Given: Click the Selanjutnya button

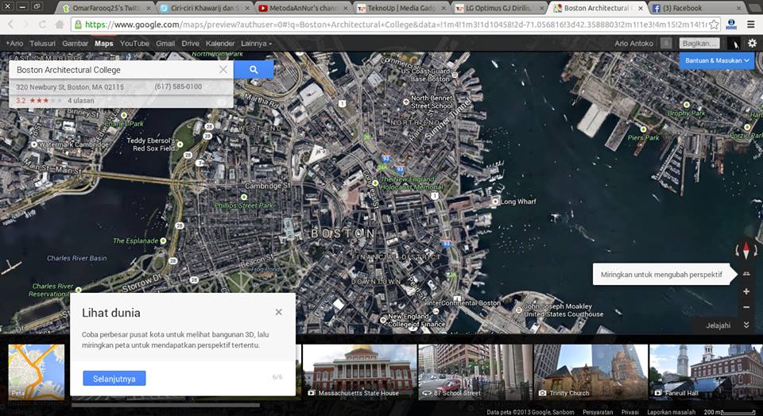Looking at the screenshot, I should [x=114, y=379].
